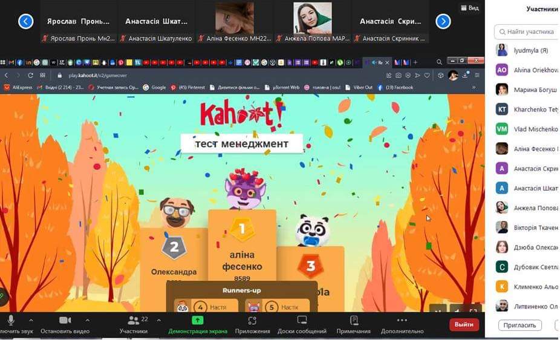Image resolution: width=560 pixels, height=340 pixels.
Task: Click first-place podium аліна фесенко
Action: [242, 261]
